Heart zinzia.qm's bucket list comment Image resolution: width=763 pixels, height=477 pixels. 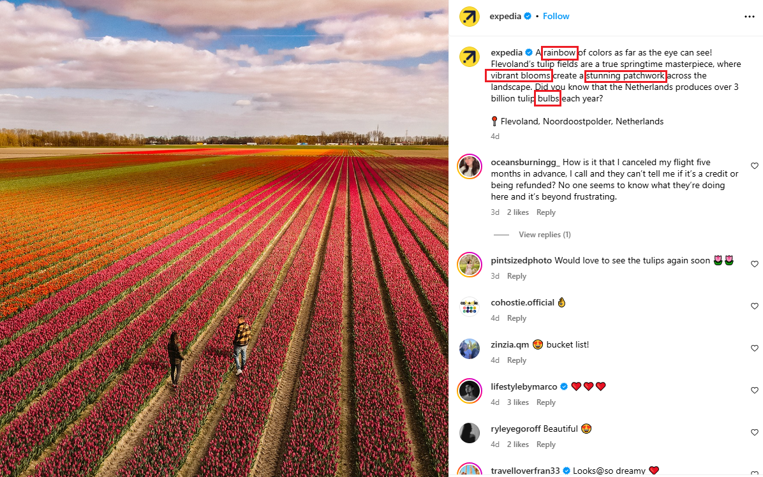(x=755, y=348)
